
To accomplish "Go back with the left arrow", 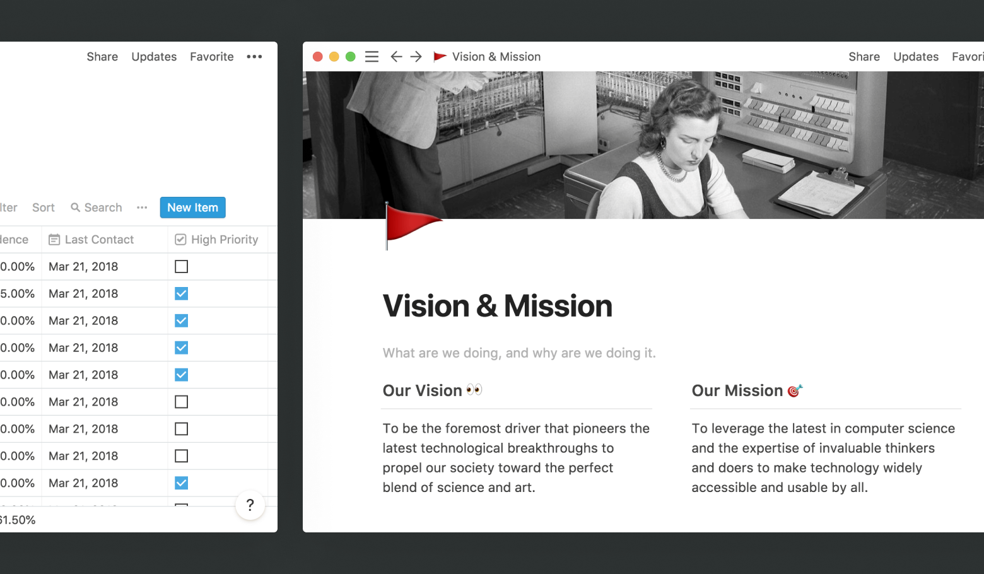I will tap(396, 57).
